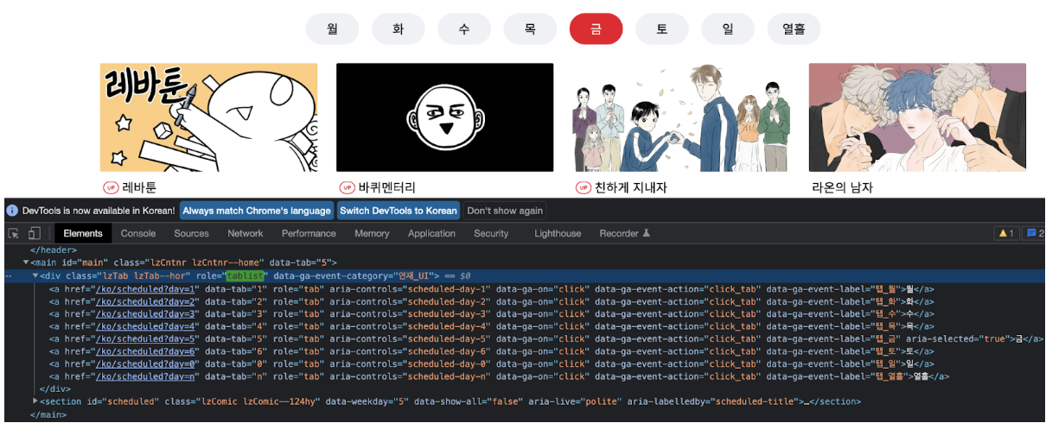Click the /ko/scheduled?day=0 href link
The width and height of the screenshot is (1046, 423).
pyautogui.click(x=146, y=364)
